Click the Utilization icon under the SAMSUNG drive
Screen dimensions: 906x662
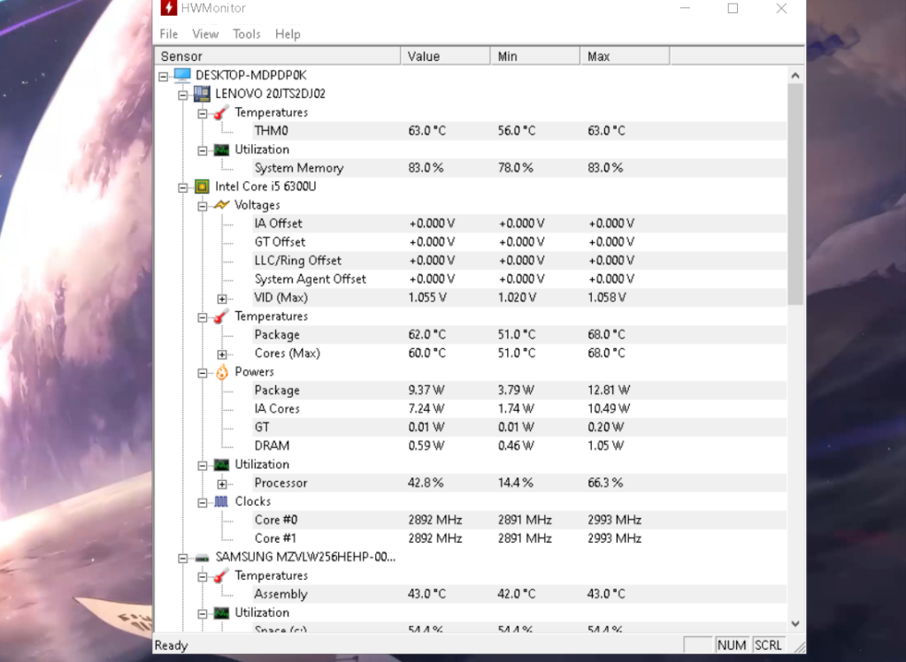pos(221,613)
